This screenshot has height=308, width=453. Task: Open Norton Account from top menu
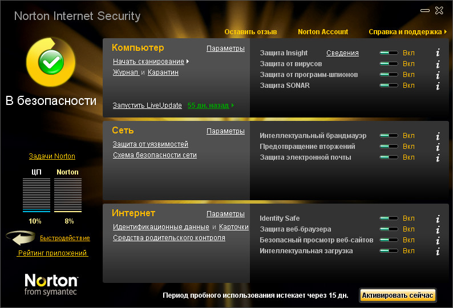click(323, 32)
